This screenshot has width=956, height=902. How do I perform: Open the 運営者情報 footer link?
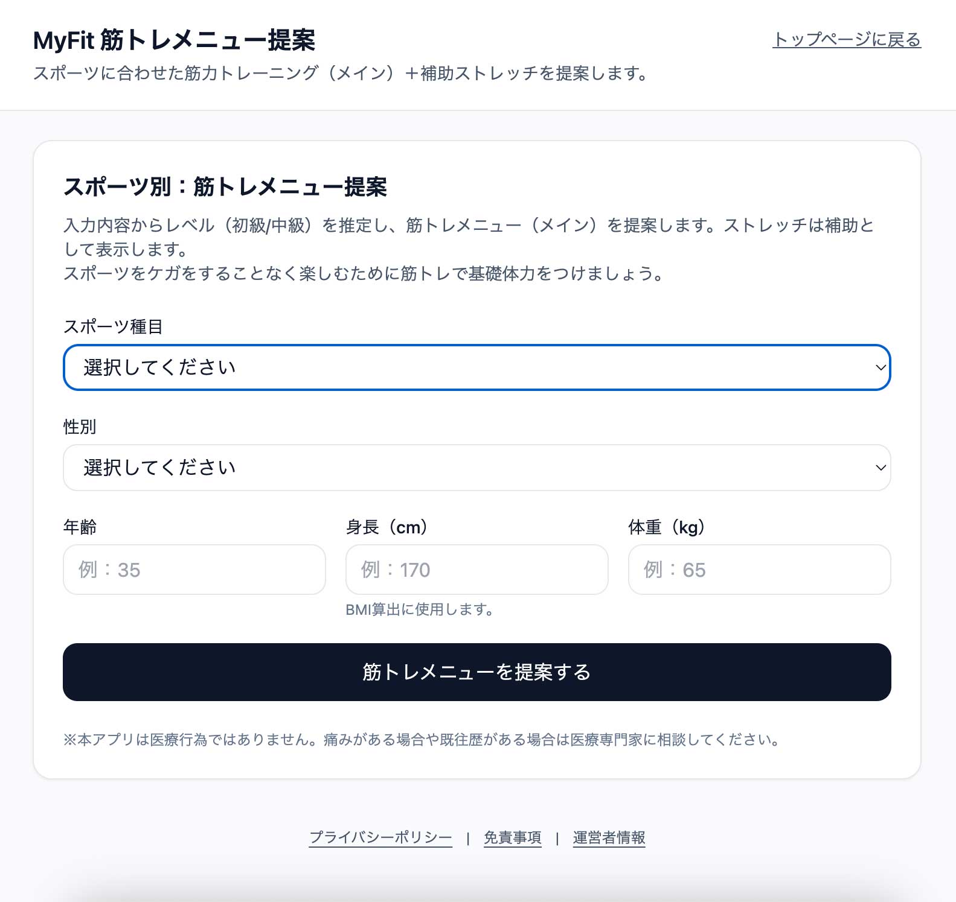click(609, 837)
